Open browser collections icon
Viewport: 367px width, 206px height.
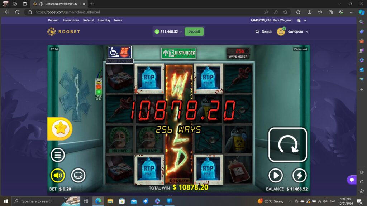pos(330,12)
